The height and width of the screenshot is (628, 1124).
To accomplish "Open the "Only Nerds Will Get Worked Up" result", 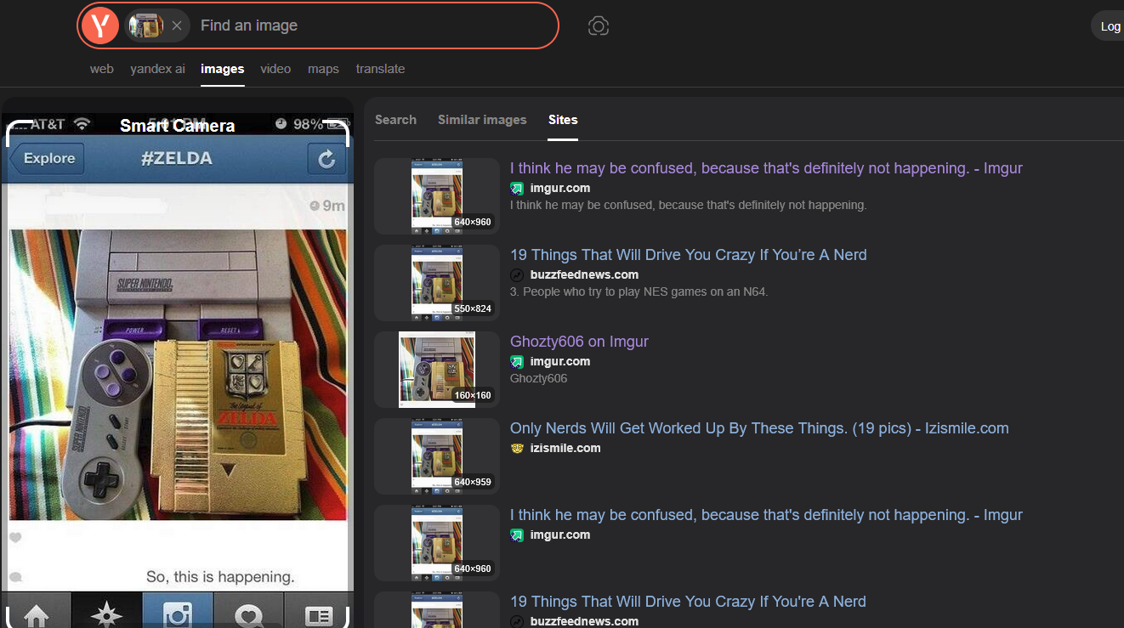I will 759,428.
